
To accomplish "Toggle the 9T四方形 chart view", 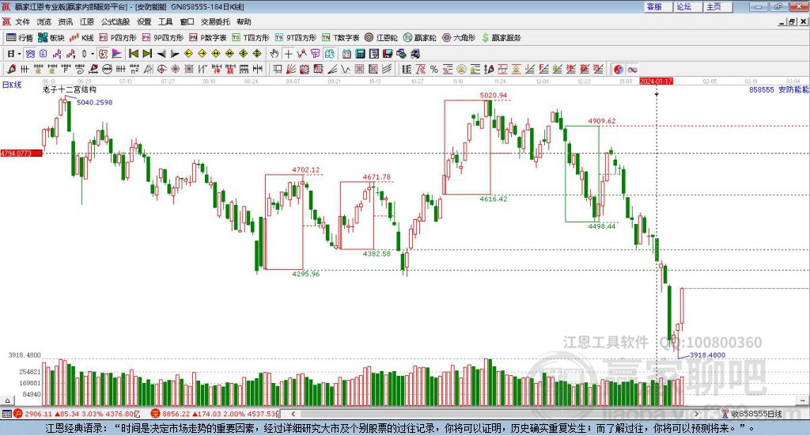I will (296, 38).
